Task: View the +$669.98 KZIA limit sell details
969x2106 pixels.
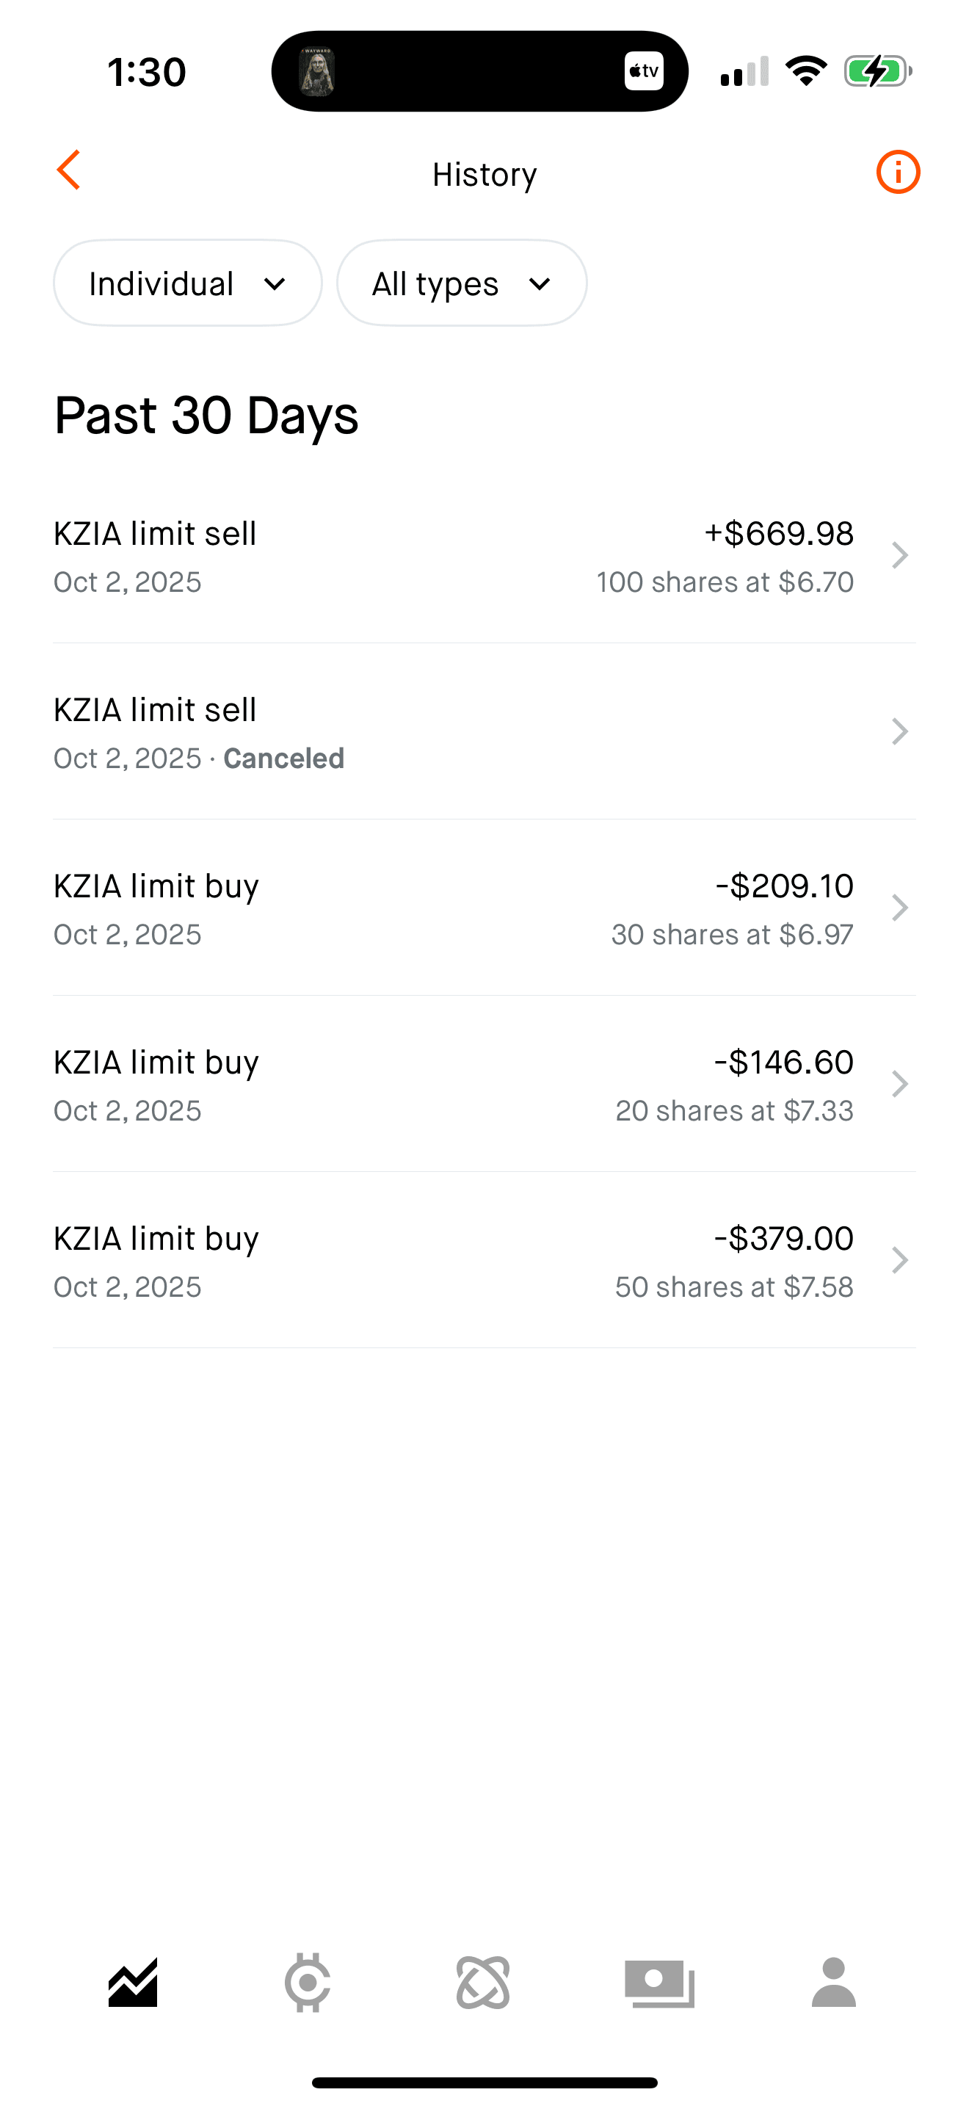Action: [484, 556]
